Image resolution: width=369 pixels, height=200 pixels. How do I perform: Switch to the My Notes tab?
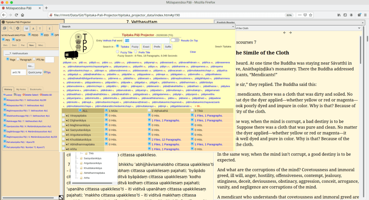pos(21,89)
